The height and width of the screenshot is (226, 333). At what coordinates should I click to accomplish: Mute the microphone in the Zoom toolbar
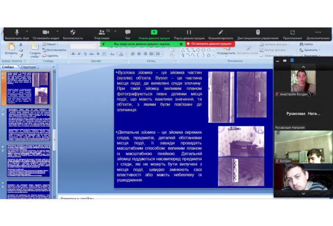point(17,32)
